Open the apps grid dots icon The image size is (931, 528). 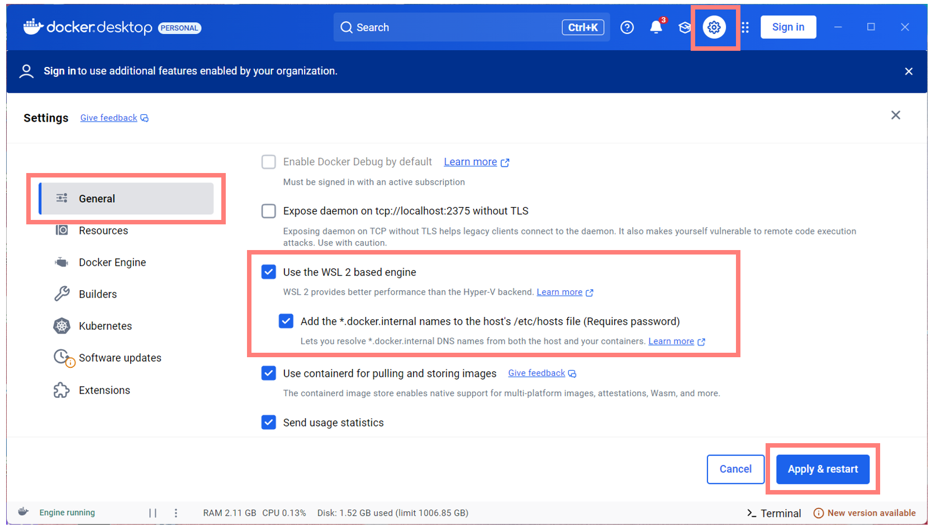click(745, 27)
